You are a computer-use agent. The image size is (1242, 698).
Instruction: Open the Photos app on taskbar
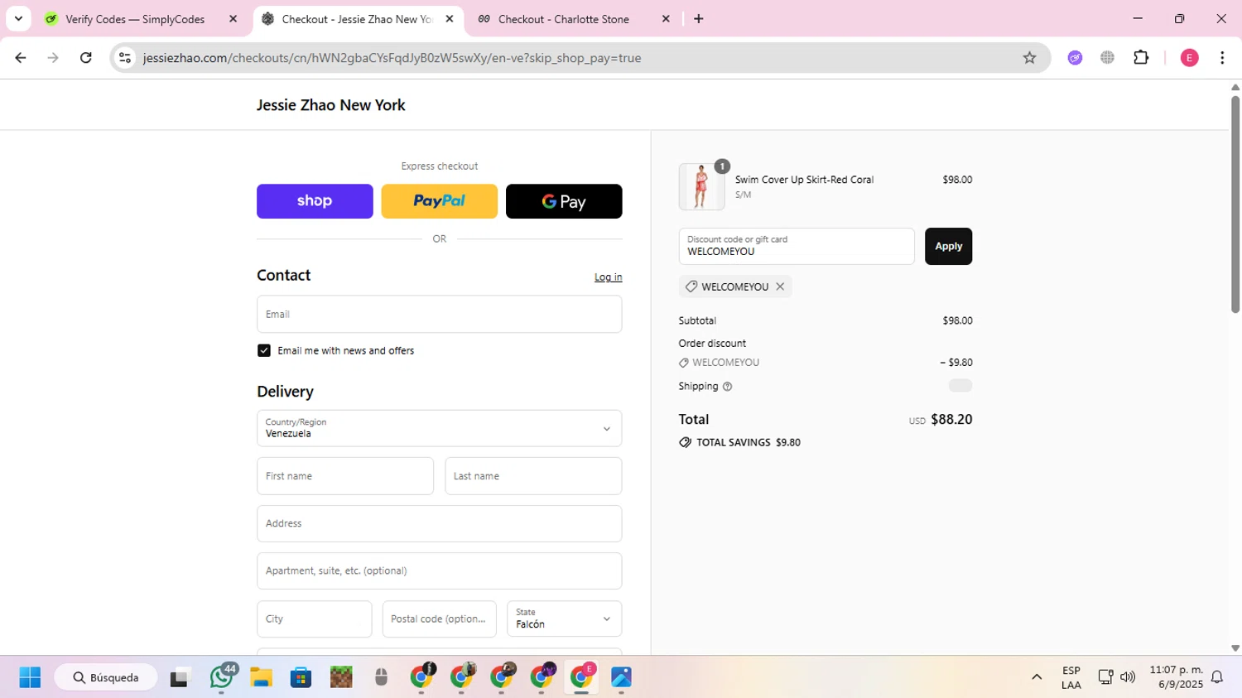pos(621,677)
